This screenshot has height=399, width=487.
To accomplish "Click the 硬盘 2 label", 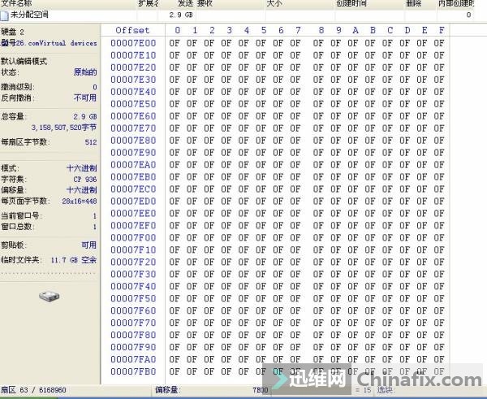I will tap(12, 32).
